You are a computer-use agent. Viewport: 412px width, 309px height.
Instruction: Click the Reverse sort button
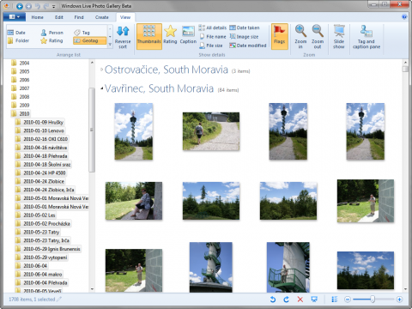pyautogui.click(x=123, y=37)
